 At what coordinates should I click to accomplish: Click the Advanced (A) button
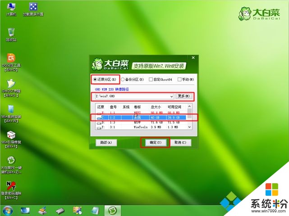point(106,142)
